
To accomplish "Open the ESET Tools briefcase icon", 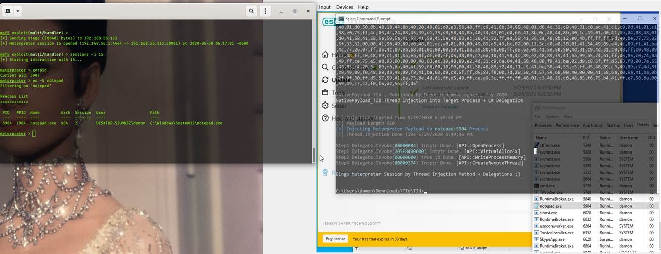I will [x=325, y=92].
